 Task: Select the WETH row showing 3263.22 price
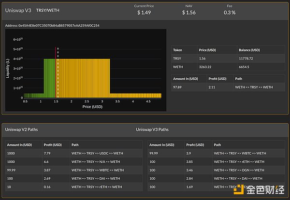228,67
